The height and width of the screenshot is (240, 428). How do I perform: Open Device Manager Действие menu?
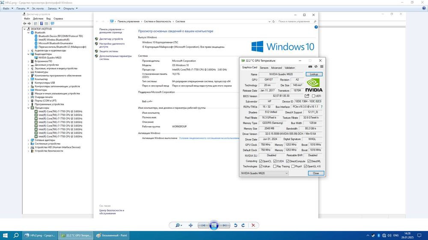coord(38,19)
